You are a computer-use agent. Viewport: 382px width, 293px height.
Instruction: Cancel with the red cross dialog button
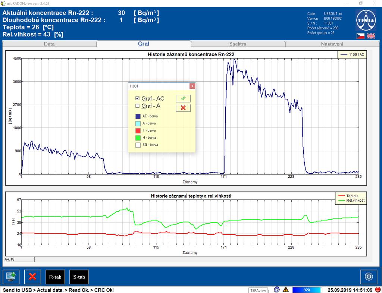183,108
